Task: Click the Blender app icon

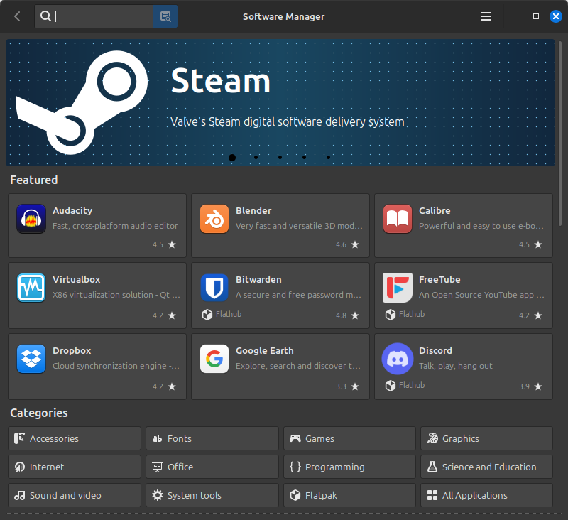Action: pyautogui.click(x=214, y=219)
